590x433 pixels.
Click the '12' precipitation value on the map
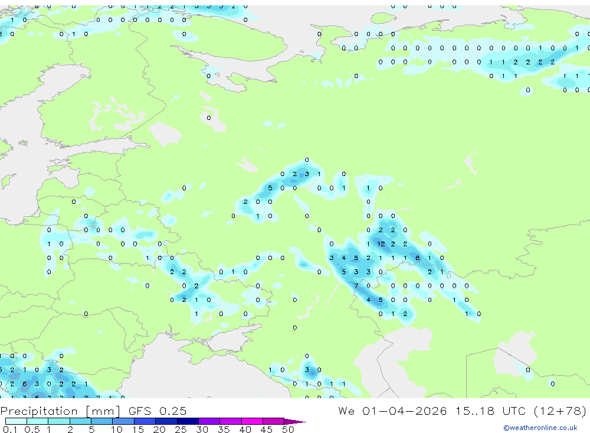[381, 244]
